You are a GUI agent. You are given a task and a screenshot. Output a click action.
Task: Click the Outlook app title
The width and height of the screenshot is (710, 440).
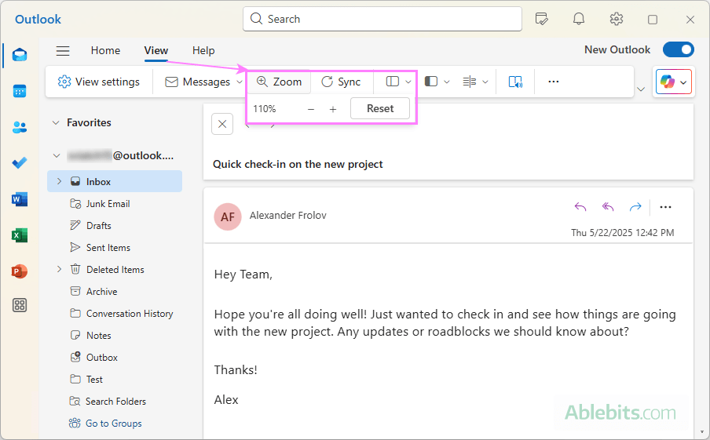[x=38, y=20]
